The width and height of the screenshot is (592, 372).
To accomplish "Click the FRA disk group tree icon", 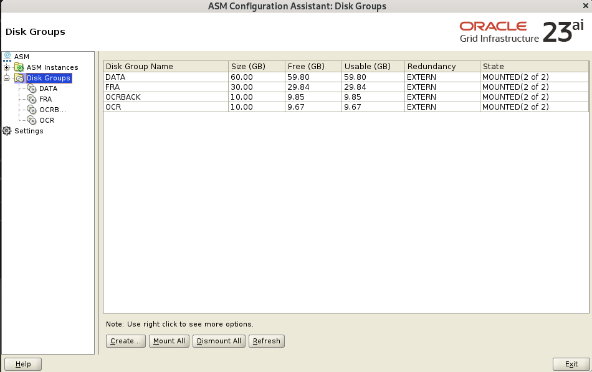I will coord(32,99).
